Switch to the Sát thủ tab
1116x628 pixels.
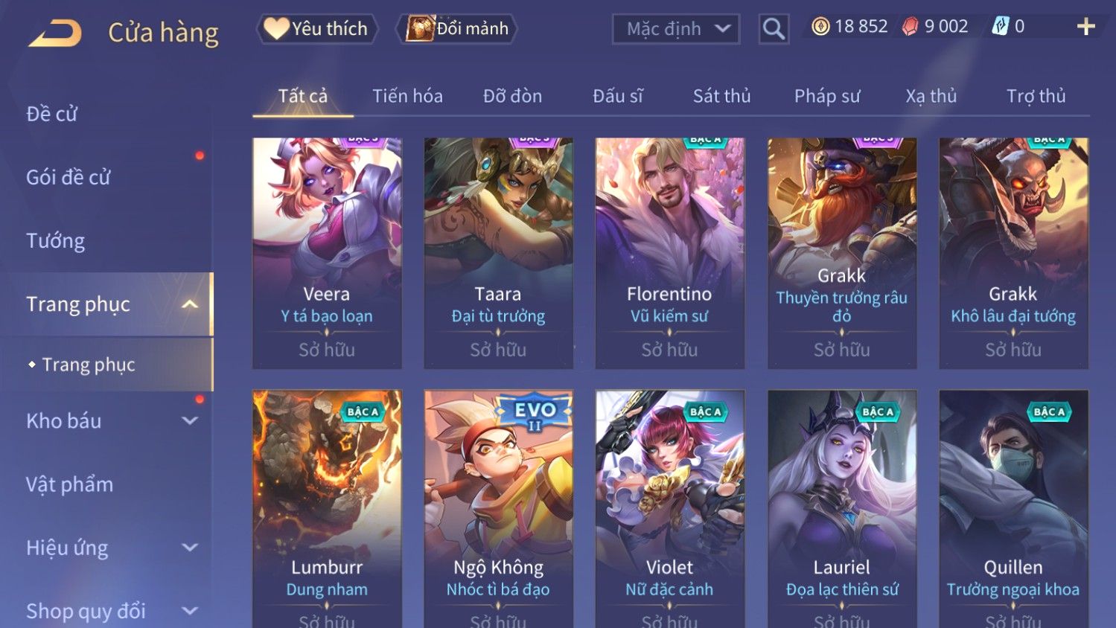tap(721, 96)
